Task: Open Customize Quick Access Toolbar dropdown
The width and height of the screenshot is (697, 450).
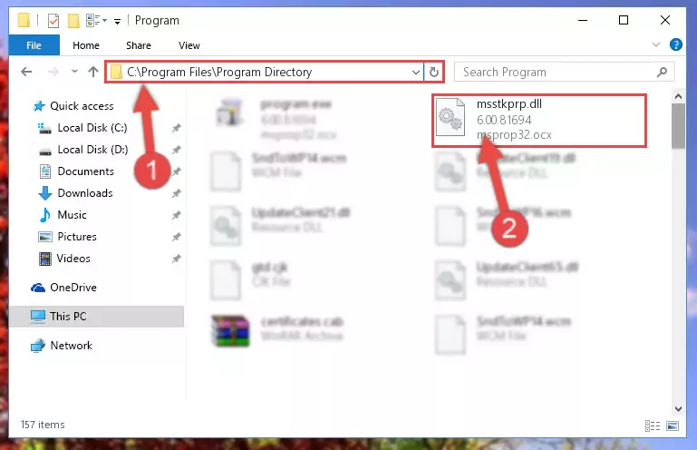Action: (117, 21)
